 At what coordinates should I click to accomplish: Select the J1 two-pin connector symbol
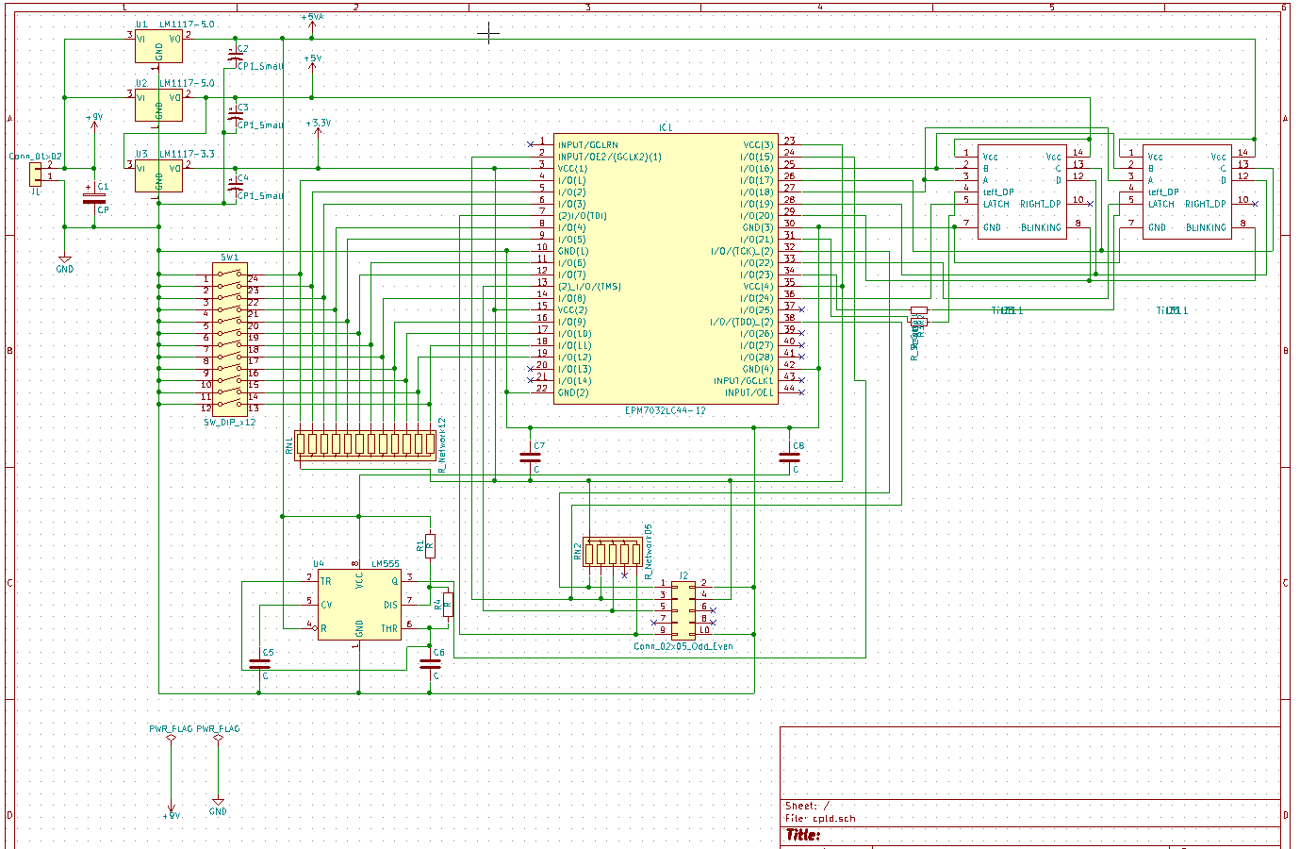click(35, 173)
